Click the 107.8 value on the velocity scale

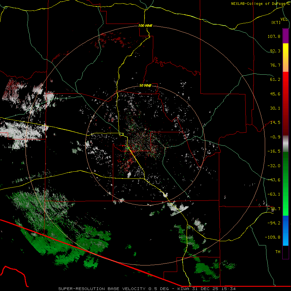pyautogui.click(x=274, y=36)
